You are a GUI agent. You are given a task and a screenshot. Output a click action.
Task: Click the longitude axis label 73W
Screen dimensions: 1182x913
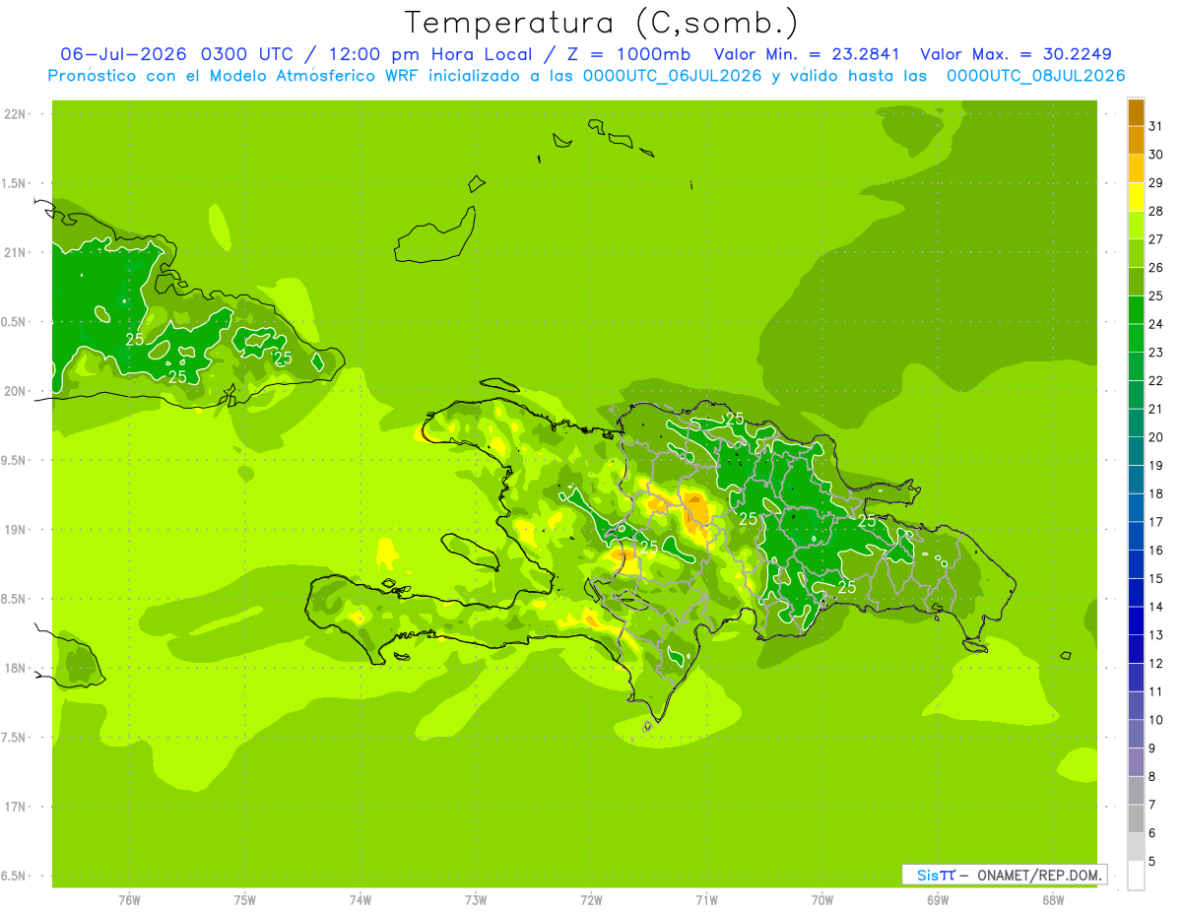coord(476,900)
